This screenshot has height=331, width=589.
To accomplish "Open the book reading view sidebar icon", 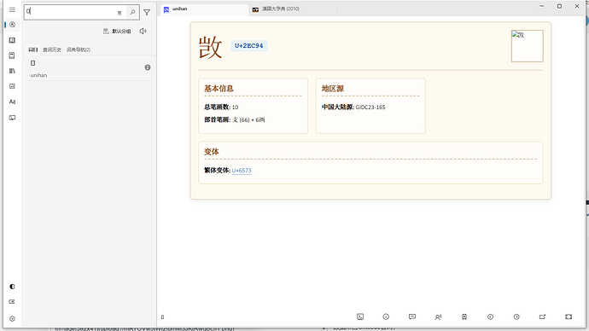I will 13,40.
